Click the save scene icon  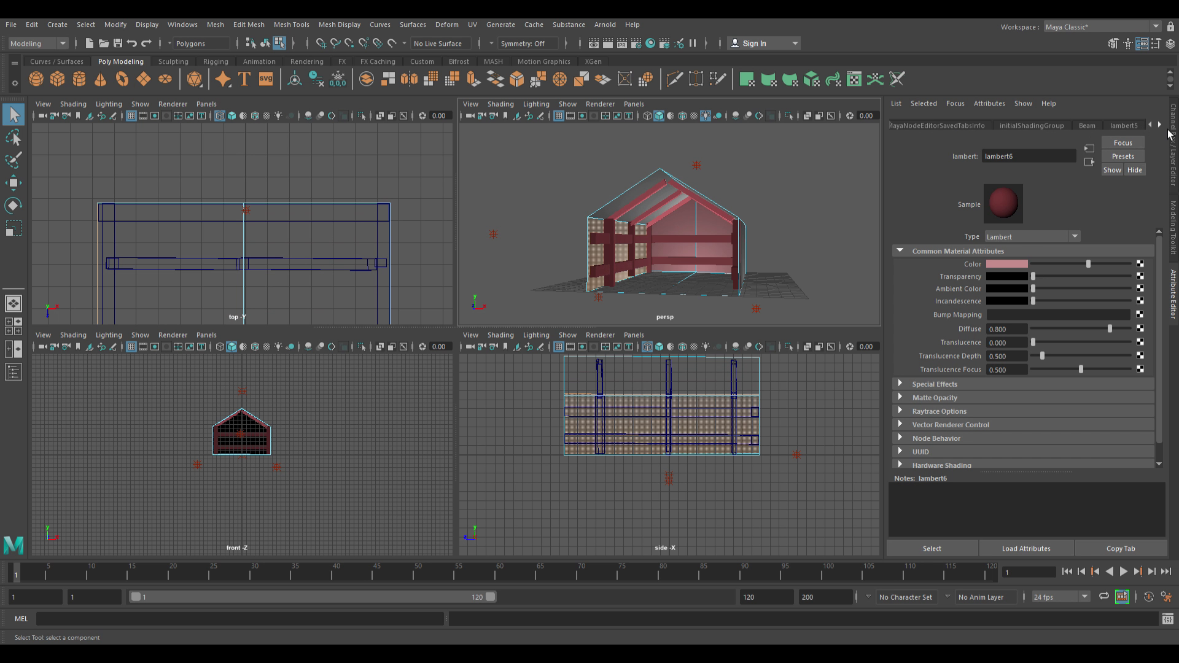pos(118,43)
